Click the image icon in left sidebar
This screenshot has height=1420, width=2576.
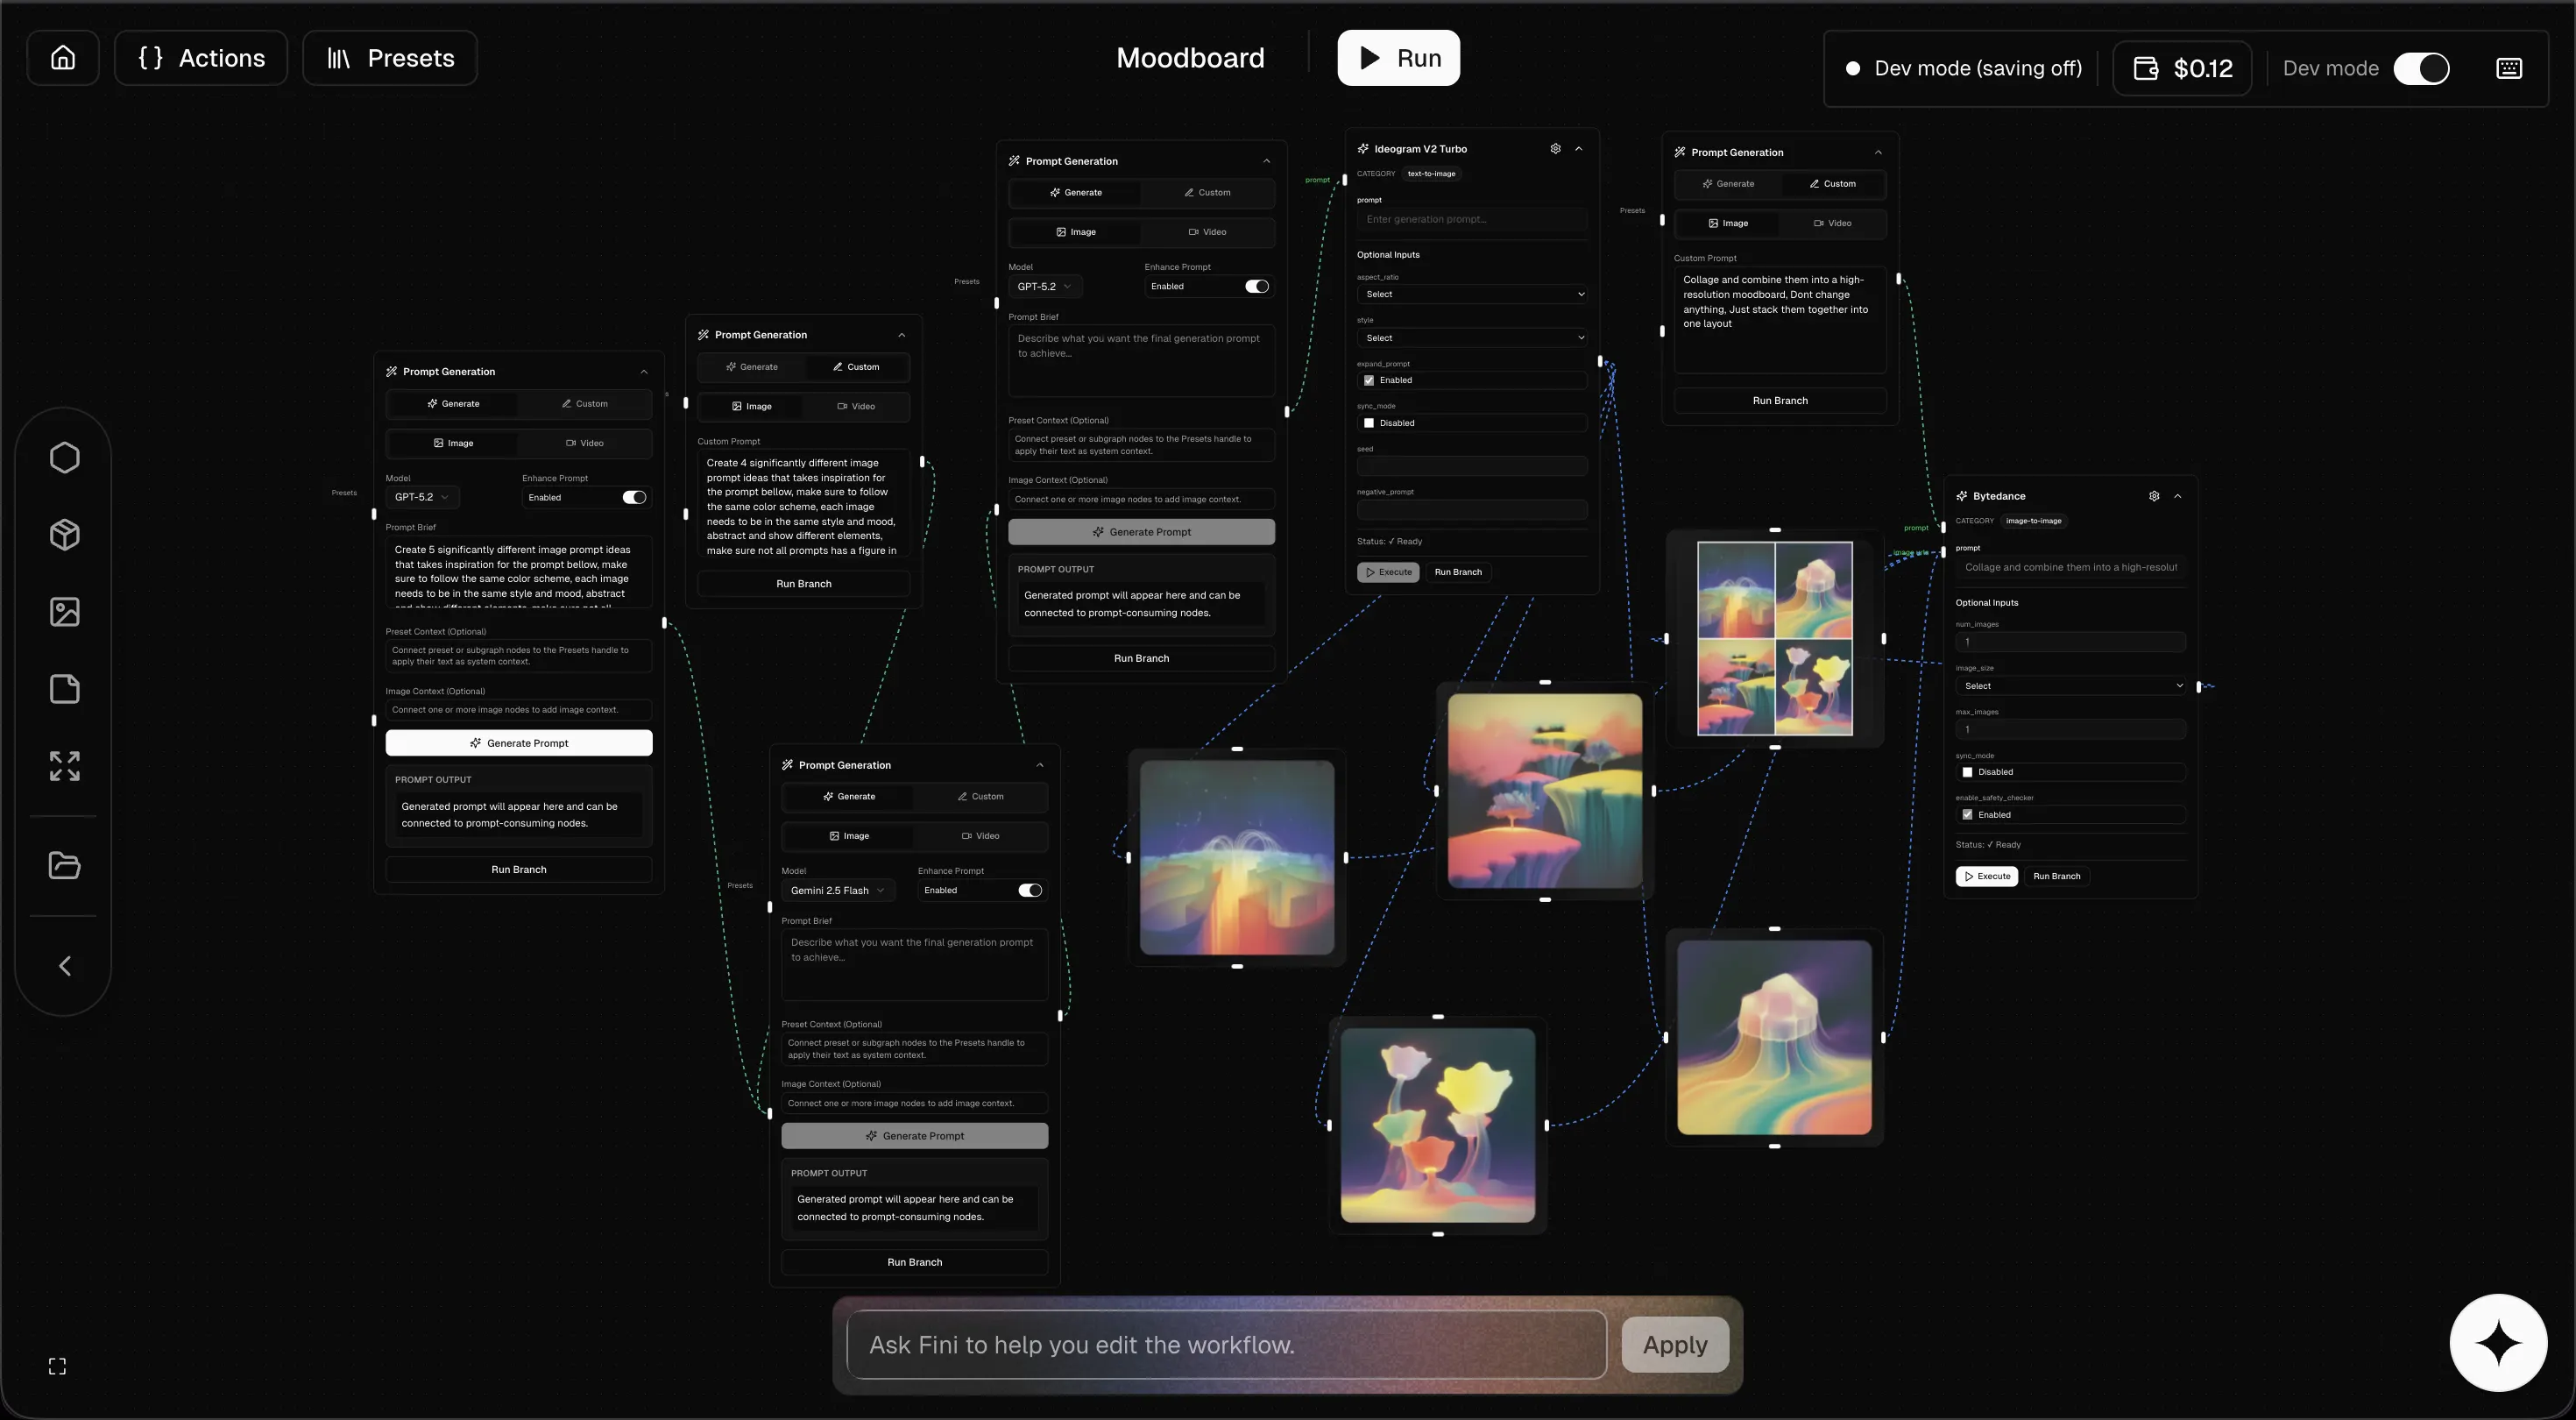click(x=65, y=612)
